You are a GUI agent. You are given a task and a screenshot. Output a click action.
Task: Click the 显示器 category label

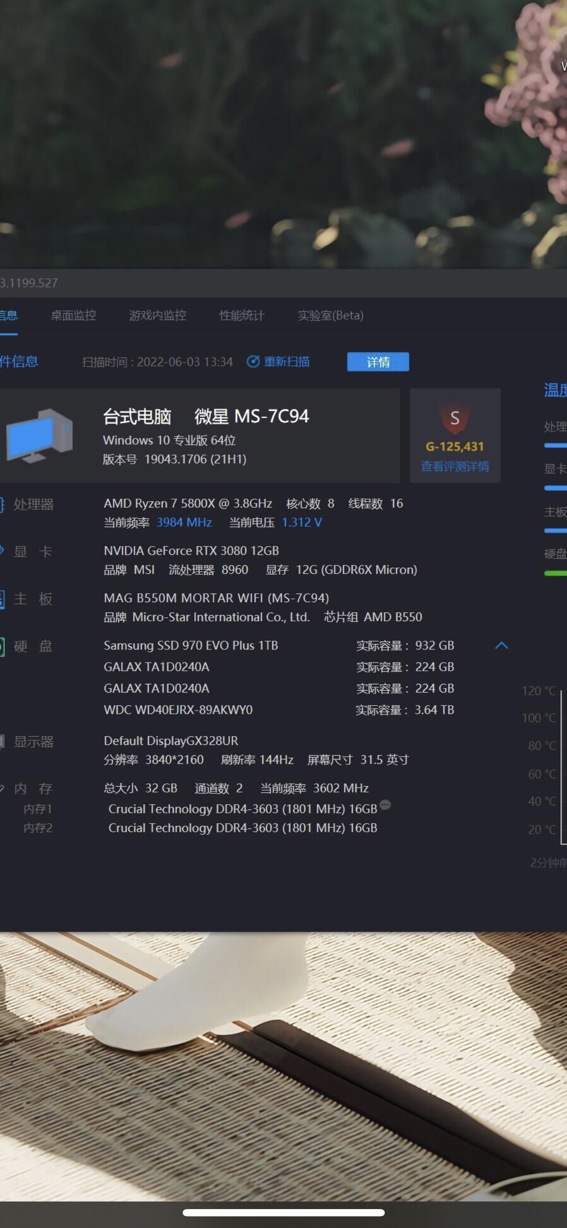(33, 742)
